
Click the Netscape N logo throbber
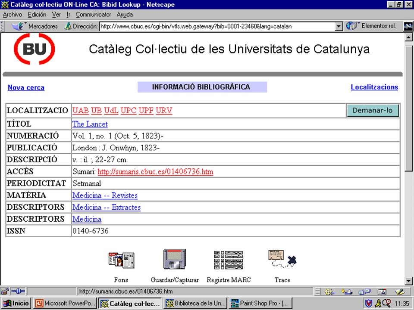pos(408,26)
